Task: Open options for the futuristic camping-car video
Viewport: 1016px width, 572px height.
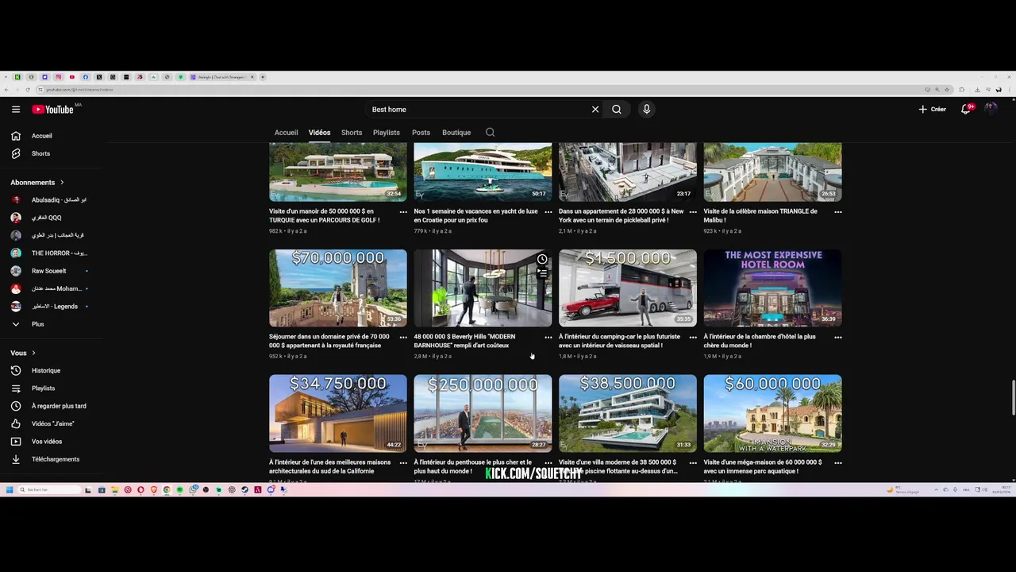Action: pyautogui.click(x=693, y=338)
